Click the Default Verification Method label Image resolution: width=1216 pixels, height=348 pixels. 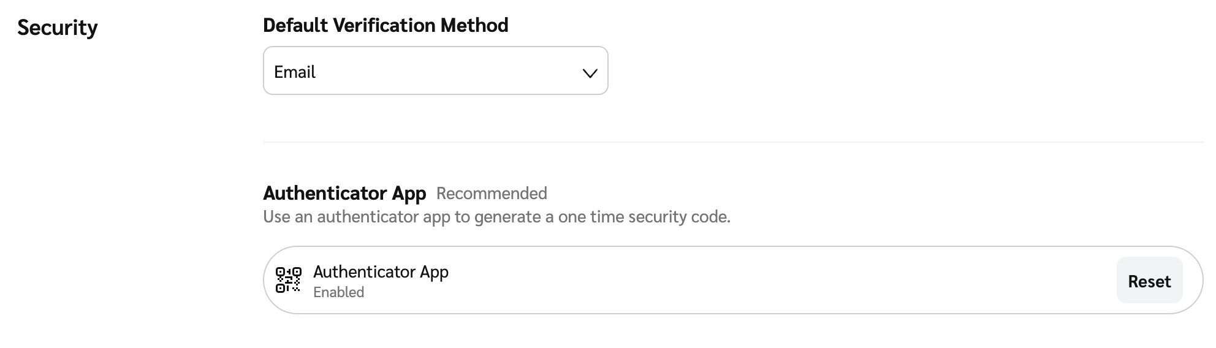point(386,26)
